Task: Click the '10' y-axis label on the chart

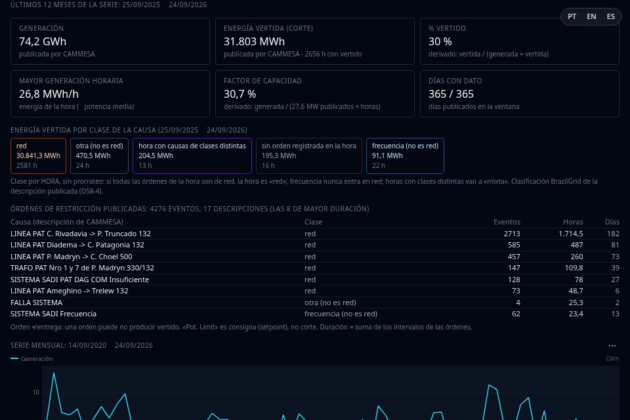Action: (35, 392)
